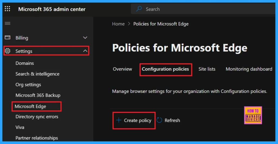Go to Home breadcrumb link
Screen dimensions: 278x144
click(118, 24)
